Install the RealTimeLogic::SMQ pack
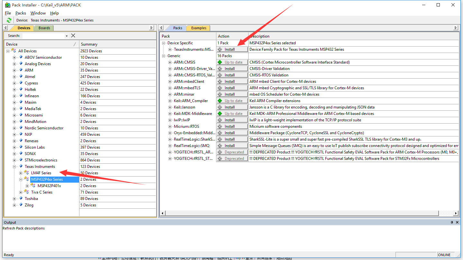Viewport: 463px width, 260px height. pos(232,146)
